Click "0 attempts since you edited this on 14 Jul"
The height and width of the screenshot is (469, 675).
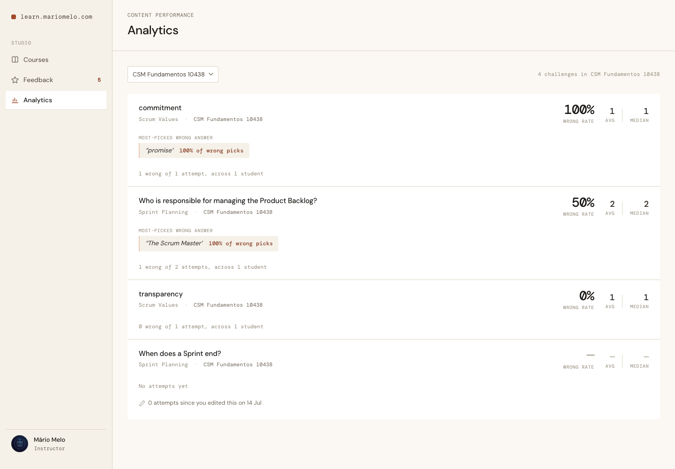click(205, 403)
